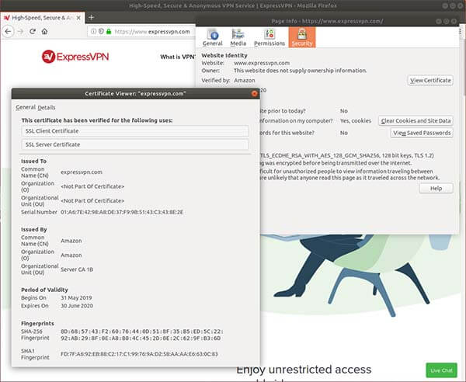Switch to the Details tab in Certificate Viewer
This screenshot has width=466, height=382.
click(x=47, y=107)
